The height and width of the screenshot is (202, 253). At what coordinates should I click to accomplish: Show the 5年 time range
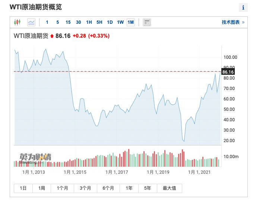tap(148, 188)
